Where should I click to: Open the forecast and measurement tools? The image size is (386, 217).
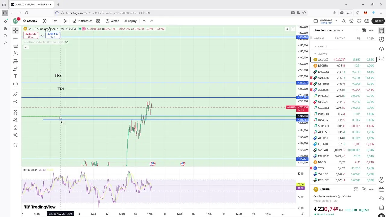(x=15, y=61)
